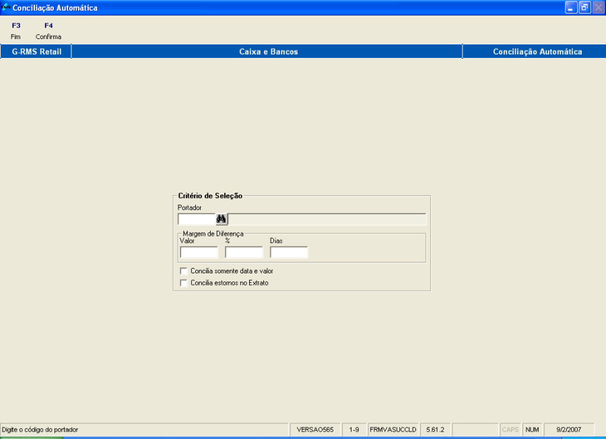The height and width of the screenshot is (439, 606).
Task: Click the Dias margin input field
Action: point(289,252)
